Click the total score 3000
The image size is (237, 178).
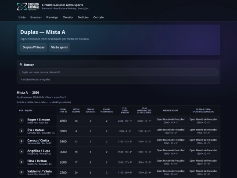point(63,152)
